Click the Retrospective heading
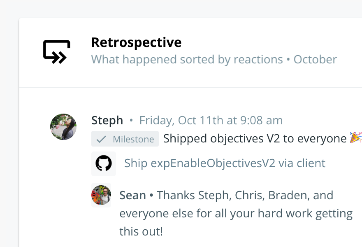The image size is (362, 247). click(x=136, y=42)
